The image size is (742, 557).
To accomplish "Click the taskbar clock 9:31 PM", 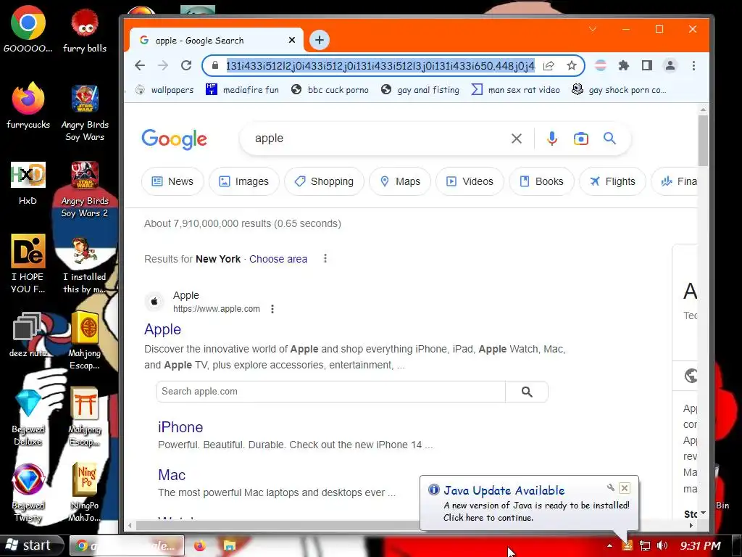I will [x=701, y=545].
